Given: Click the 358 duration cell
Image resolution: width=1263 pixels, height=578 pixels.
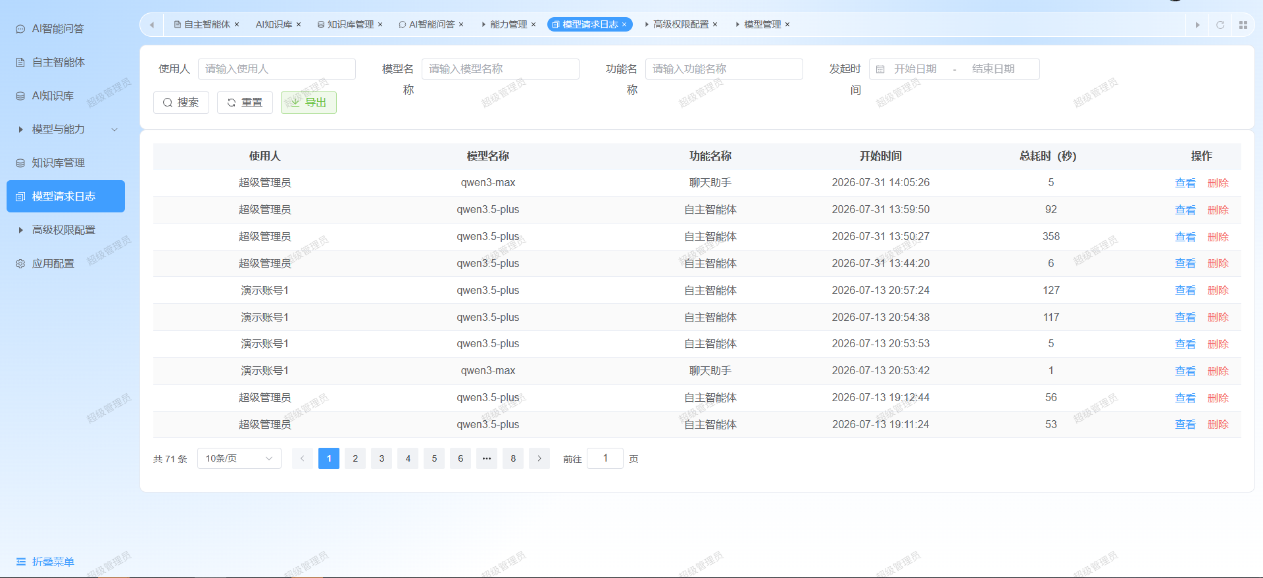Looking at the screenshot, I should click(x=1051, y=237).
